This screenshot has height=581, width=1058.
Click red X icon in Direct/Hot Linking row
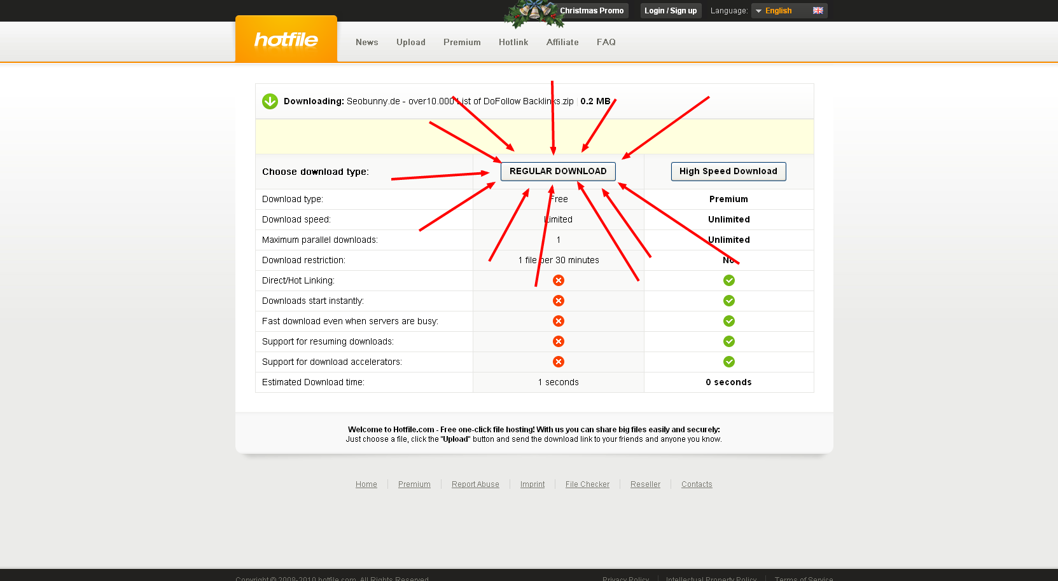tap(559, 280)
